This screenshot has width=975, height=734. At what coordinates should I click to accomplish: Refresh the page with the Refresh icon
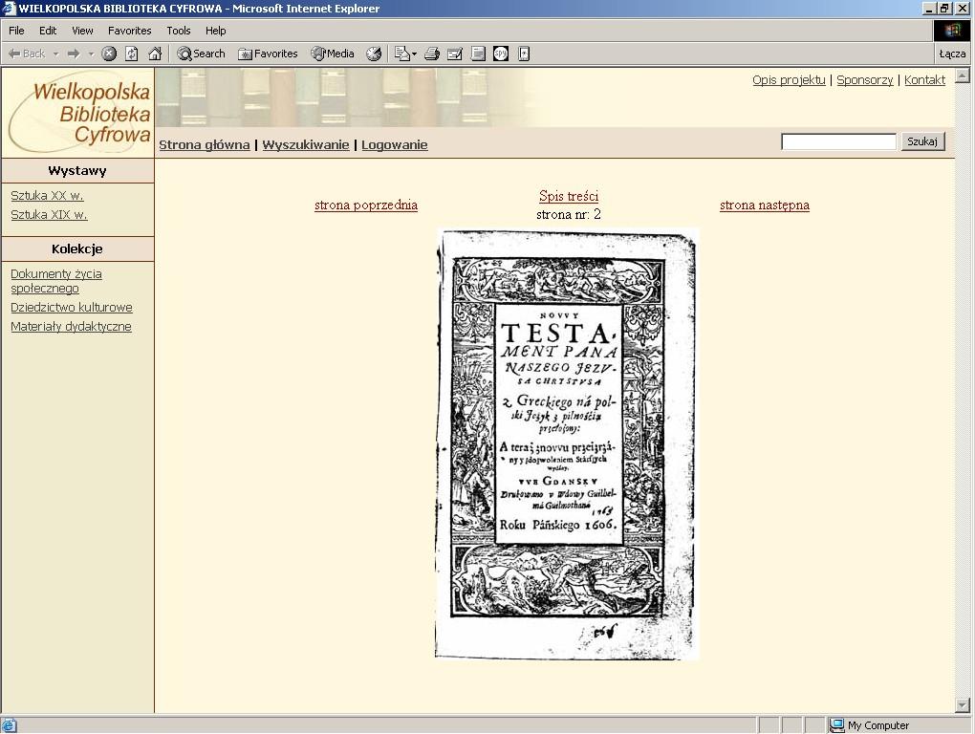tap(132, 54)
